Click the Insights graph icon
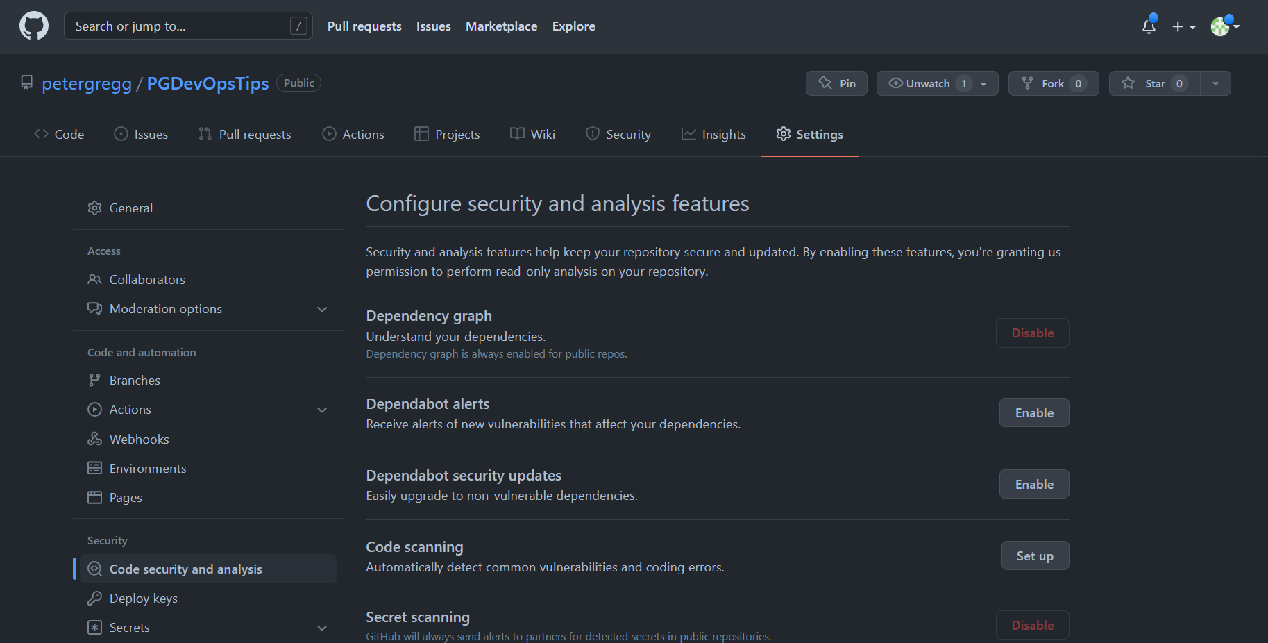The image size is (1268, 643). (x=688, y=134)
